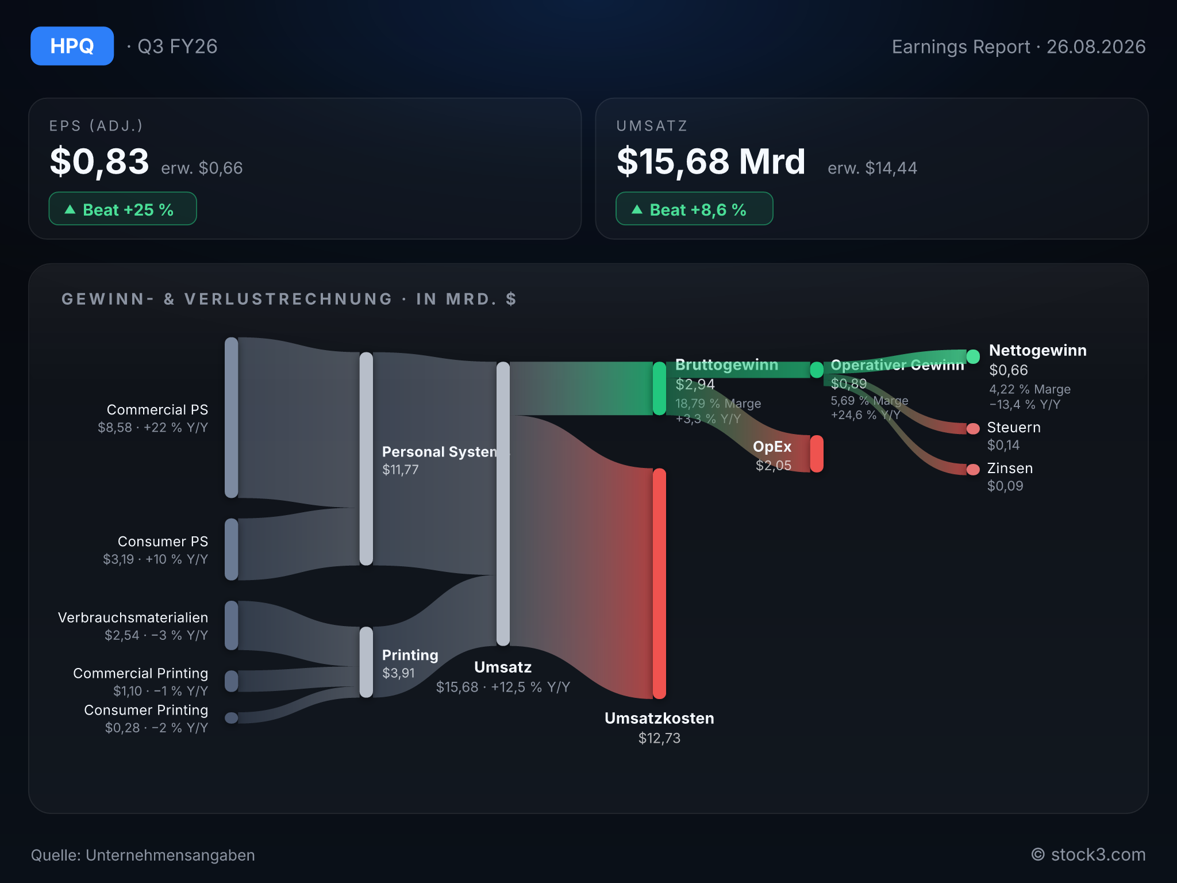
Task: Click the 'Zinsen' label
Action: coord(1010,469)
